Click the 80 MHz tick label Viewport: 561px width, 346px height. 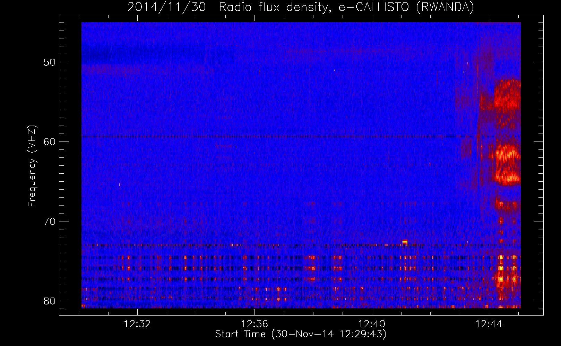50,301
